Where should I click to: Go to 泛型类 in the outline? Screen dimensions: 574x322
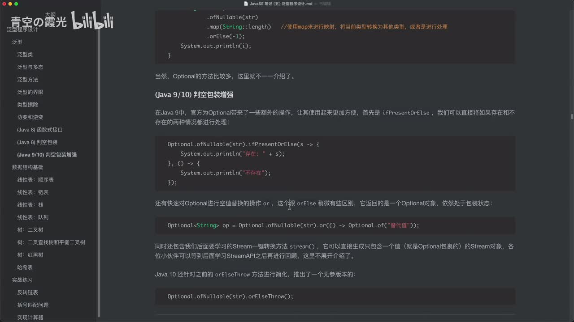click(x=25, y=55)
